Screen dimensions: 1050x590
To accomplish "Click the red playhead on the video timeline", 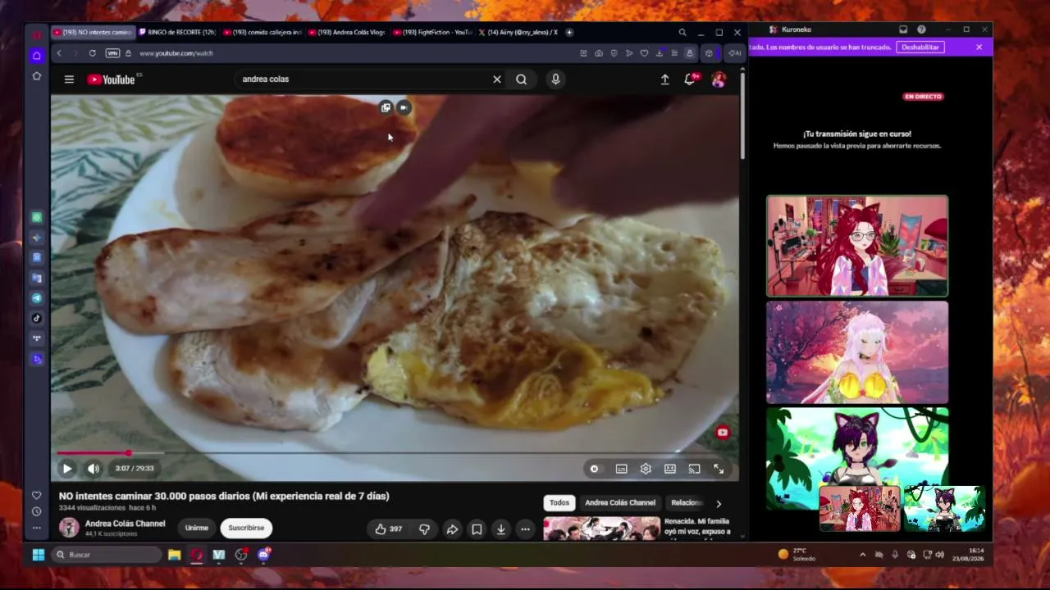I will (x=129, y=452).
